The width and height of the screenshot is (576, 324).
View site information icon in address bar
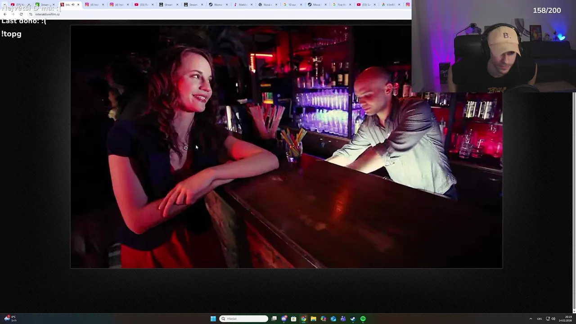point(31,14)
